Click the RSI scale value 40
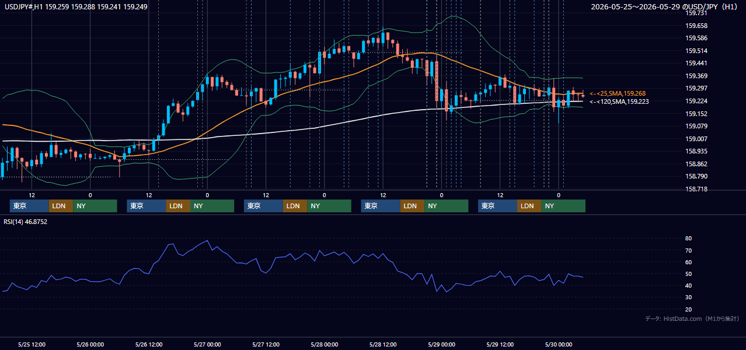 click(689, 285)
